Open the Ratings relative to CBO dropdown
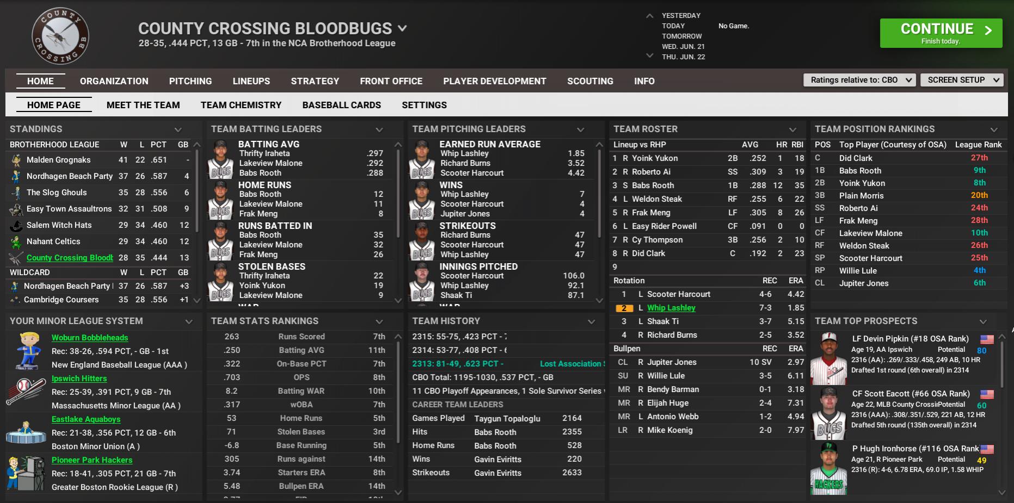Image resolution: width=1014 pixels, height=503 pixels. pos(859,80)
